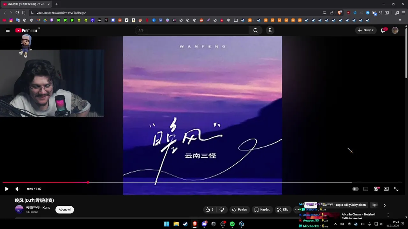Image resolution: width=408 pixels, height=229 pixels.
Task: Click the browser address bar URL
Action: tap(61, 13)
